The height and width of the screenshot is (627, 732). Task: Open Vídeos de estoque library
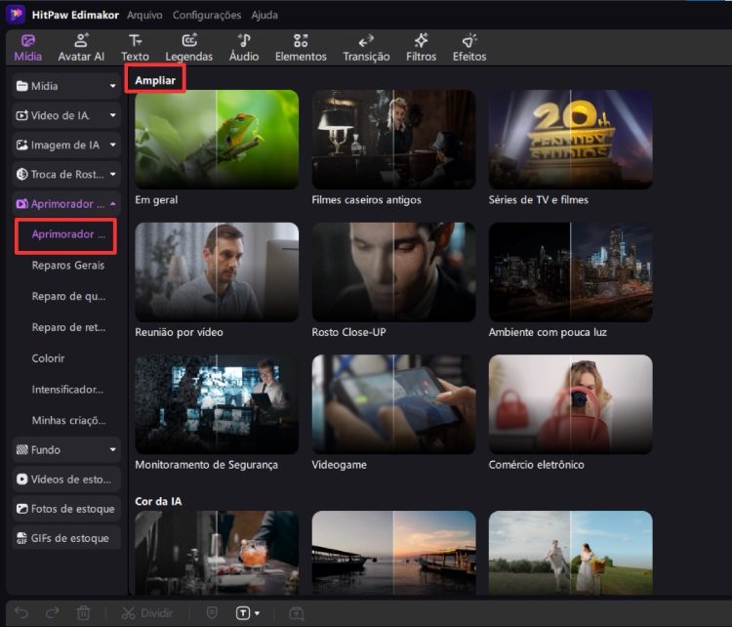pos(66,480)
